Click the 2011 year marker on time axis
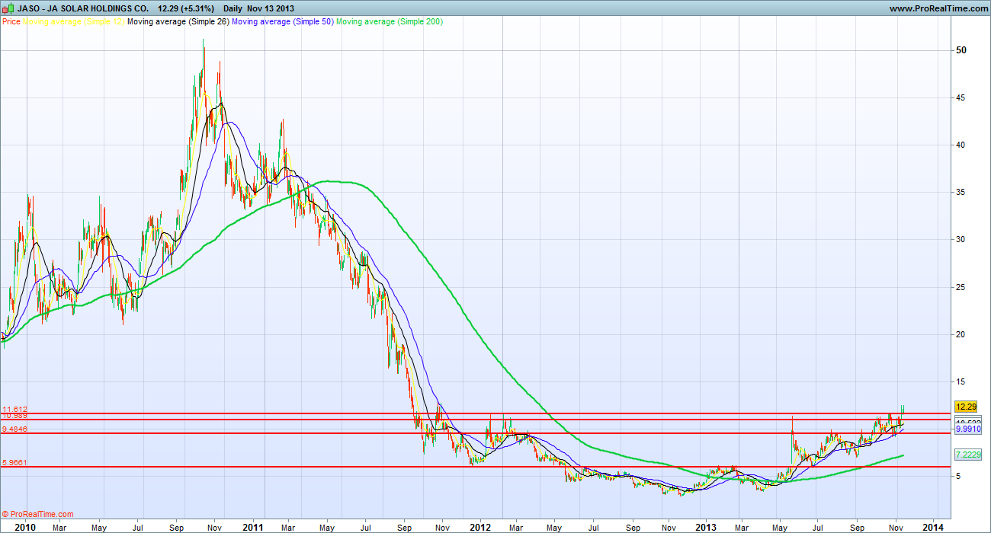Image resolution: width=991 pixels, height=533 pixels. (x=252, y=526)
